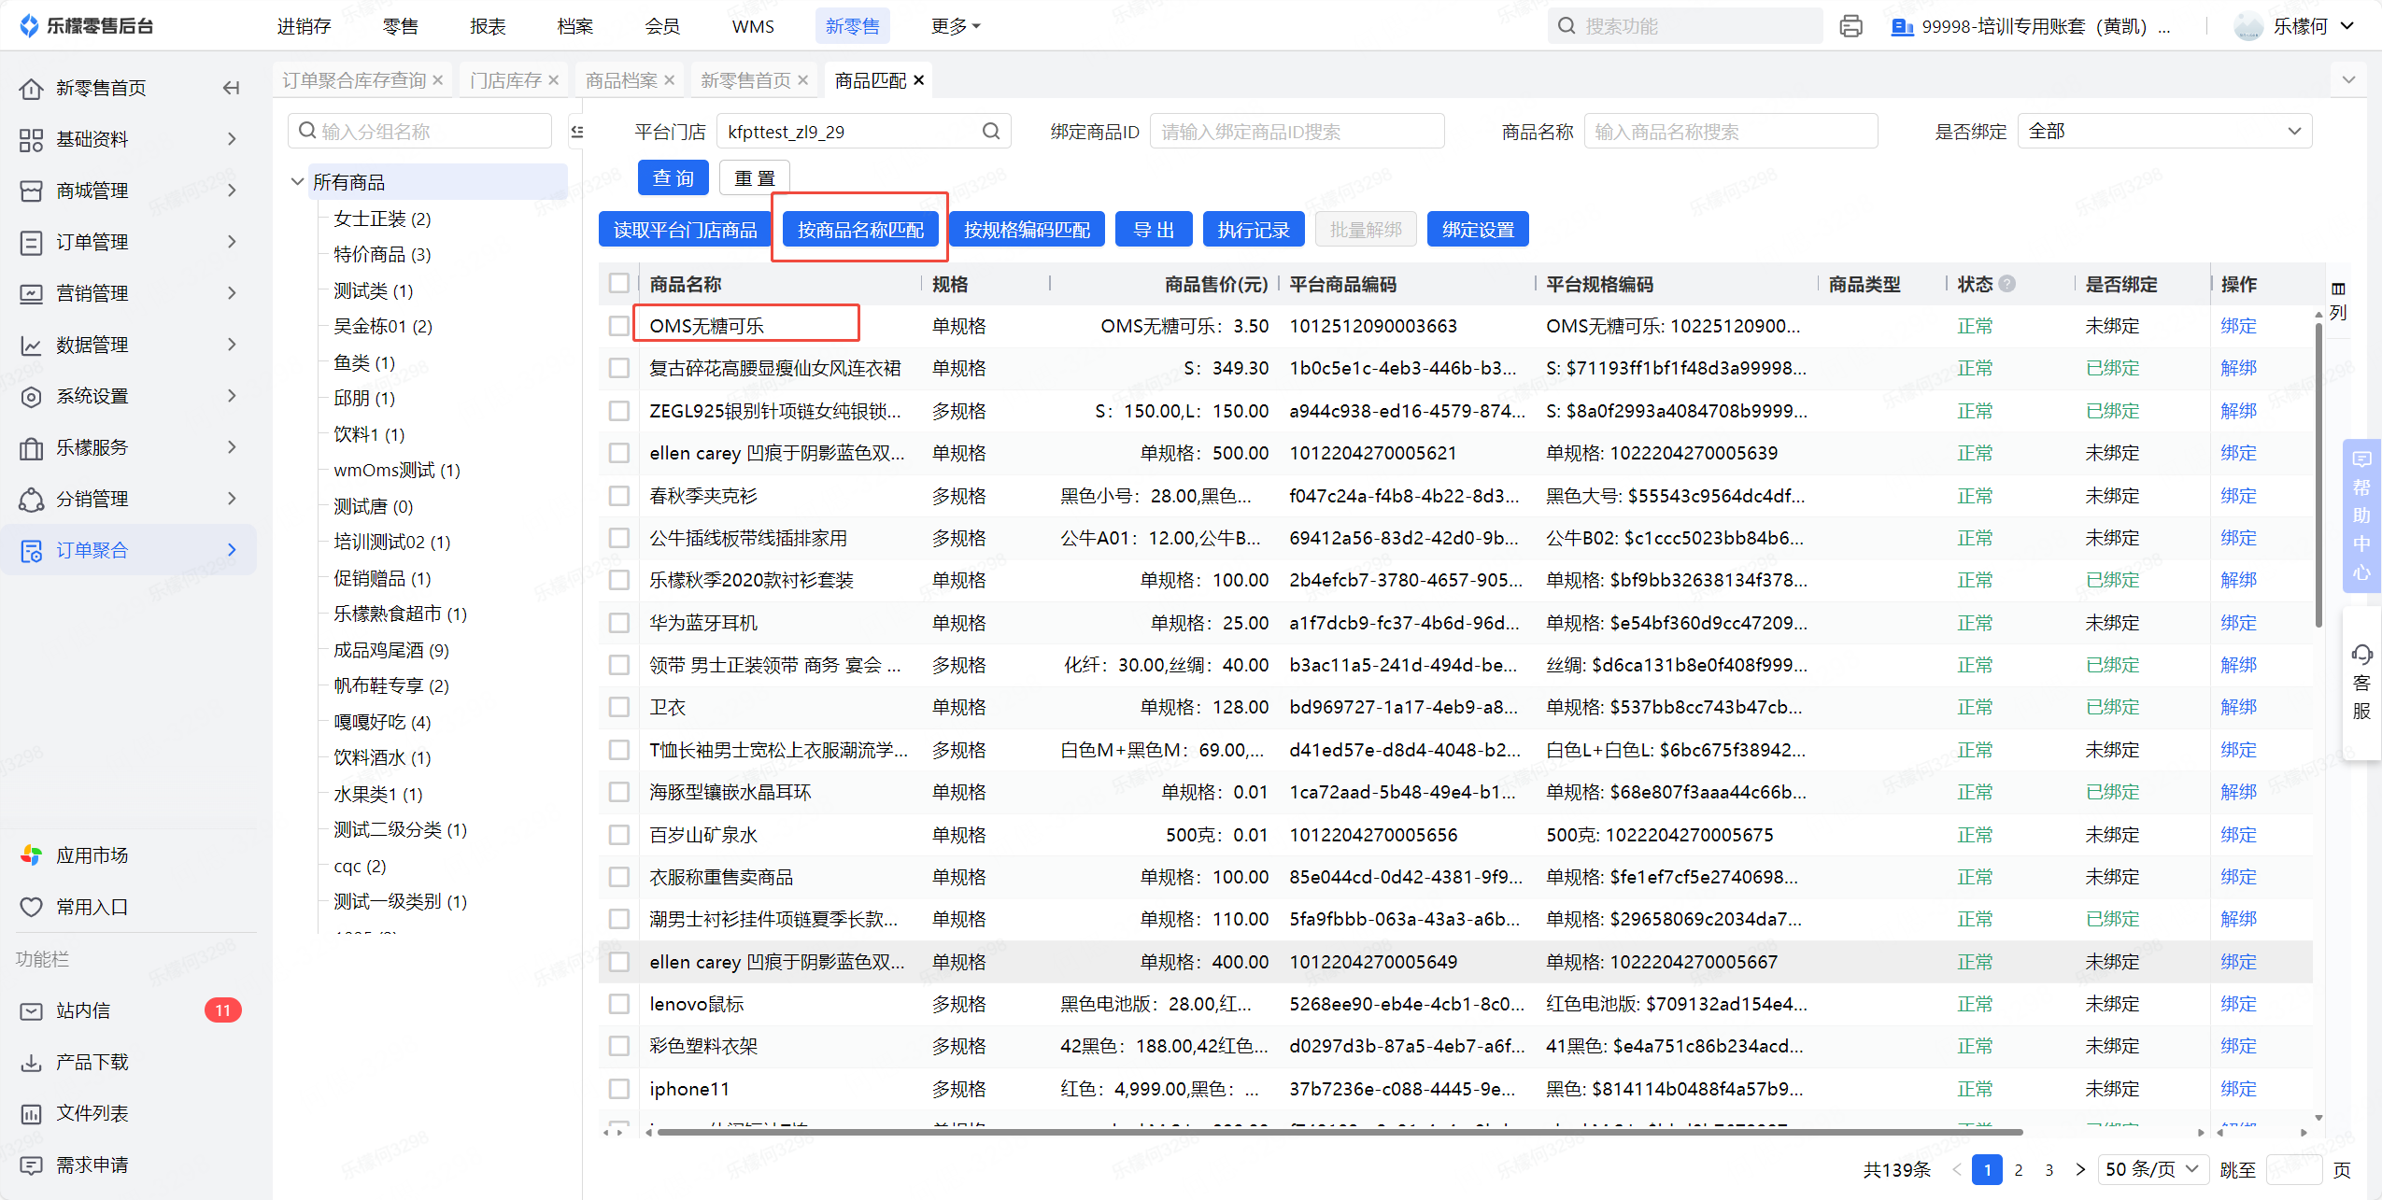This screenshot has width=2382, height=1200.
Task: Click the search icon in 平台门店 field
Action: click(990, 132)
